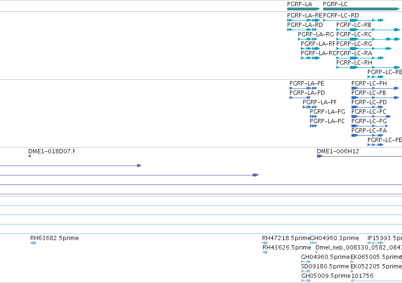Open the PGRP-LC-RG transcript
402x283 pixels.
click(x=364, y=49)
